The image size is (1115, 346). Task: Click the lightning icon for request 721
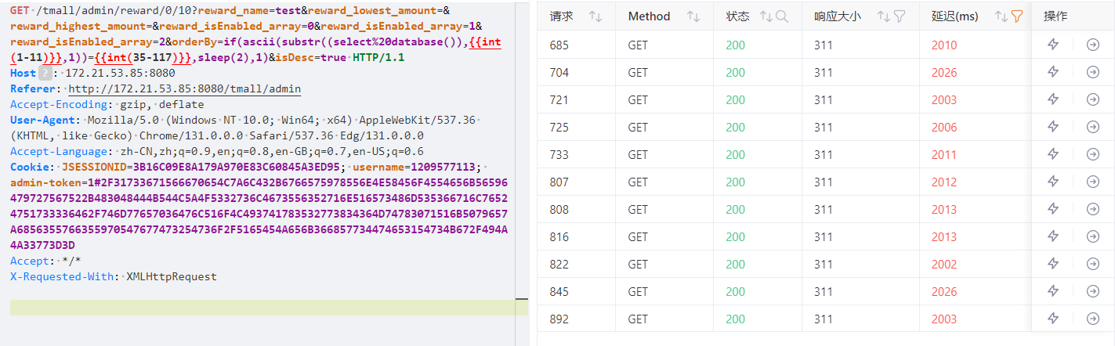pyautogui.click(x=1053, y=100)
